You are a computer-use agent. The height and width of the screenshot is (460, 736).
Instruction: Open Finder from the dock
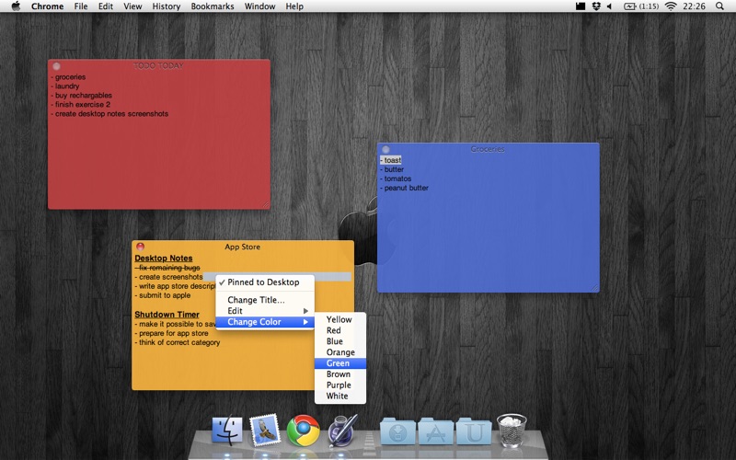pyautogui.click(x=226, y=430)
